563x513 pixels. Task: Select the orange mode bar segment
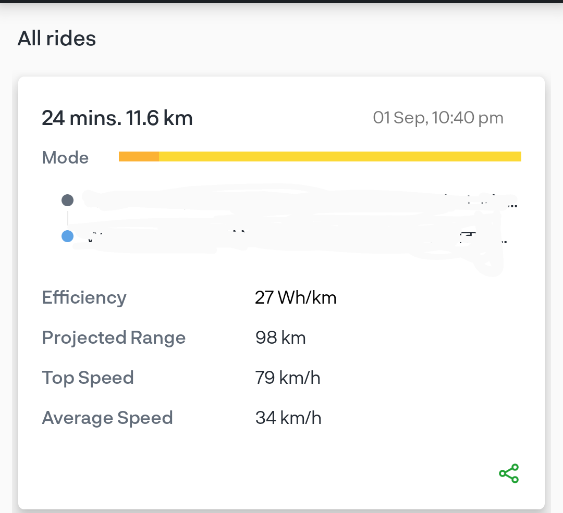(x=139, y=156)
